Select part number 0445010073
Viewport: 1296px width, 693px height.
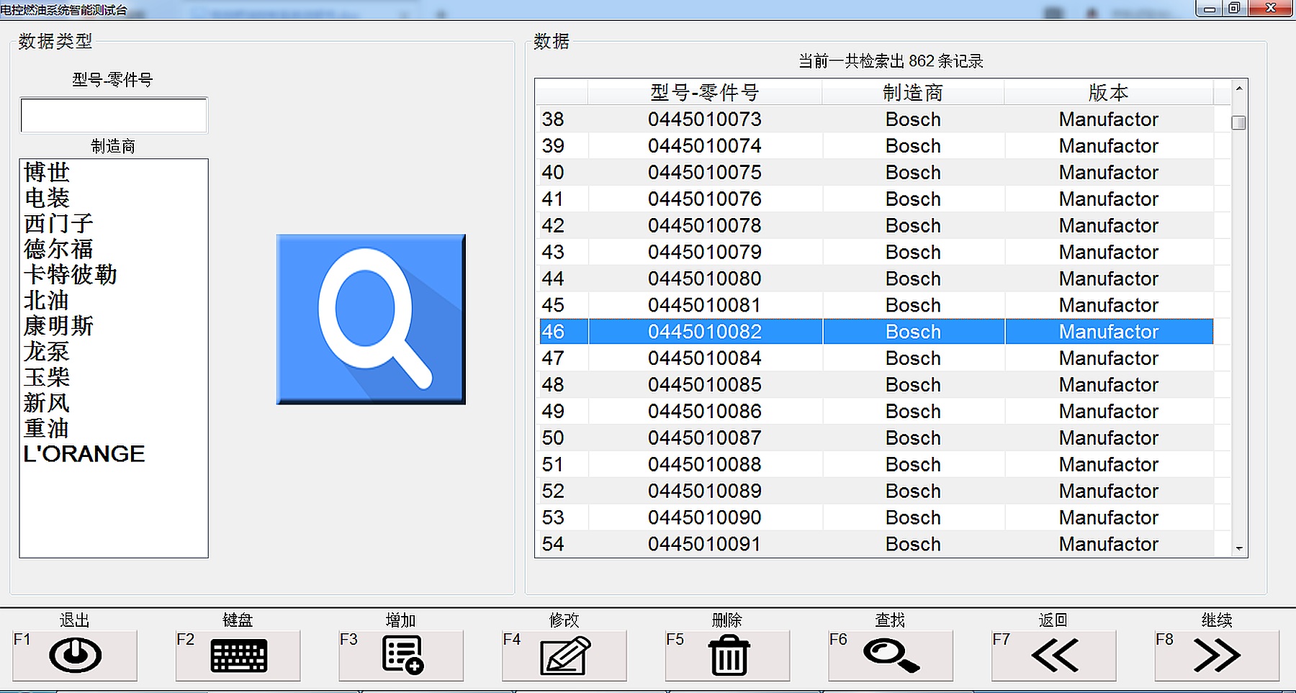point(705,119)
